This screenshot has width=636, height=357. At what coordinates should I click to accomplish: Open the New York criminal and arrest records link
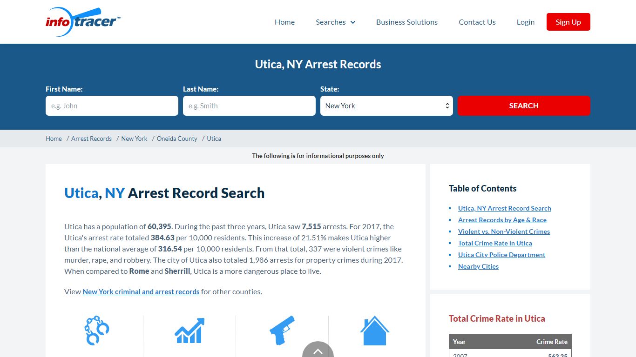click(x=141, y=291)
